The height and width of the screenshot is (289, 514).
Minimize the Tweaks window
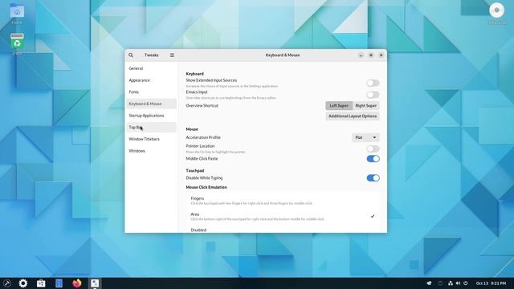361,55
